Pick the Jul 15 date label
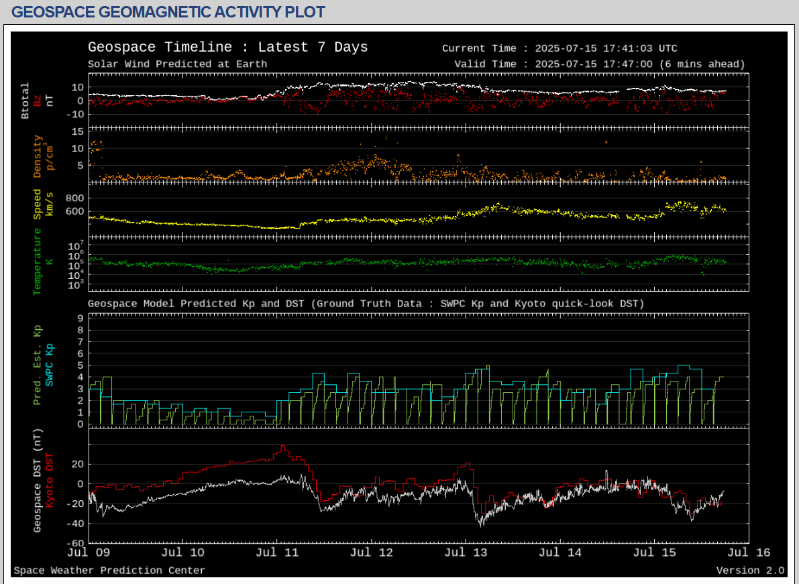 click(x=654, y=552)
